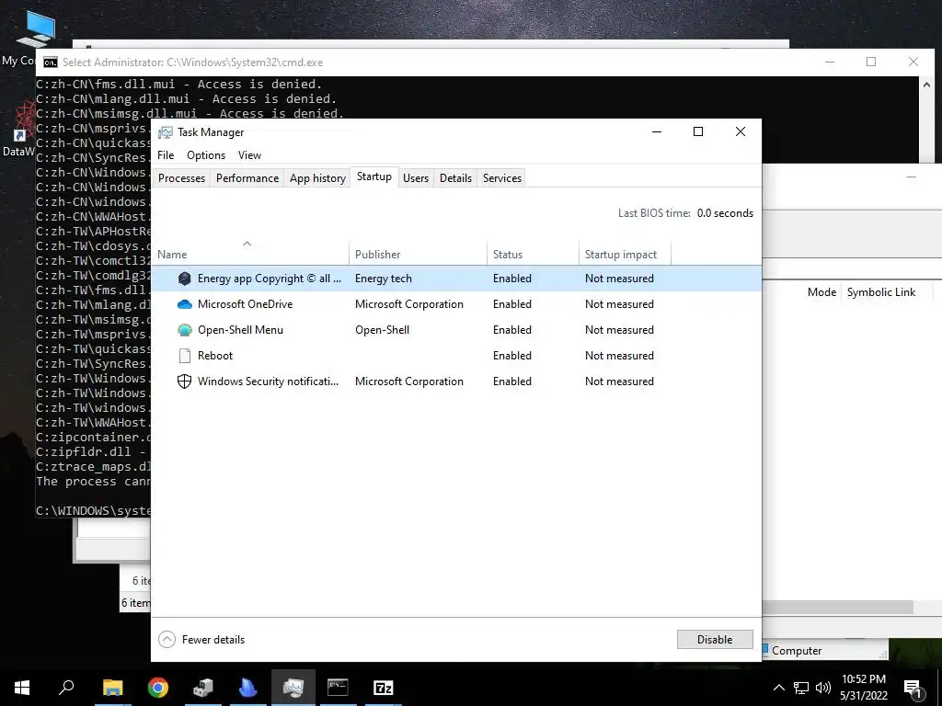Select the Reboot startup entry name
Viewport: 942px width, 706px height.
[x=215, y=356]
